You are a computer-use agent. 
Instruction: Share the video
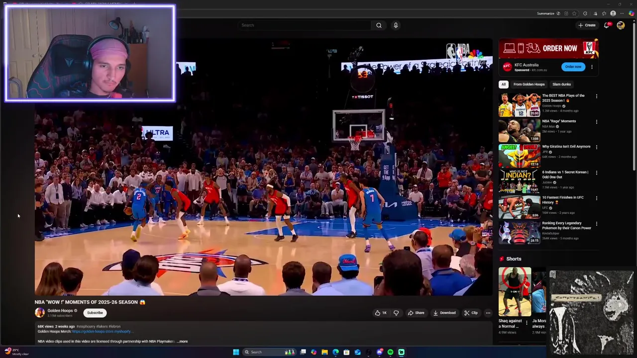tap(416, 313)
